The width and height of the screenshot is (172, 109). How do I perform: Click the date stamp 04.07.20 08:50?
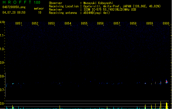14,13
